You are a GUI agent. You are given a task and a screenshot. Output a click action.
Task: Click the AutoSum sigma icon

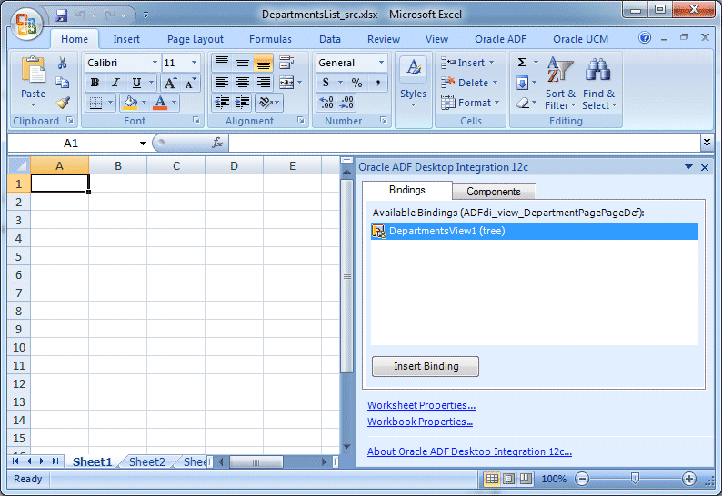pyautogui.click(x=522, y=62)
